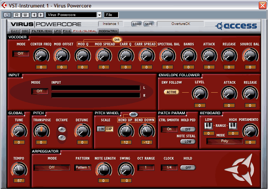Click the Cubase logo in the title bar
This screenshot has width=268, height=189.
4,6
